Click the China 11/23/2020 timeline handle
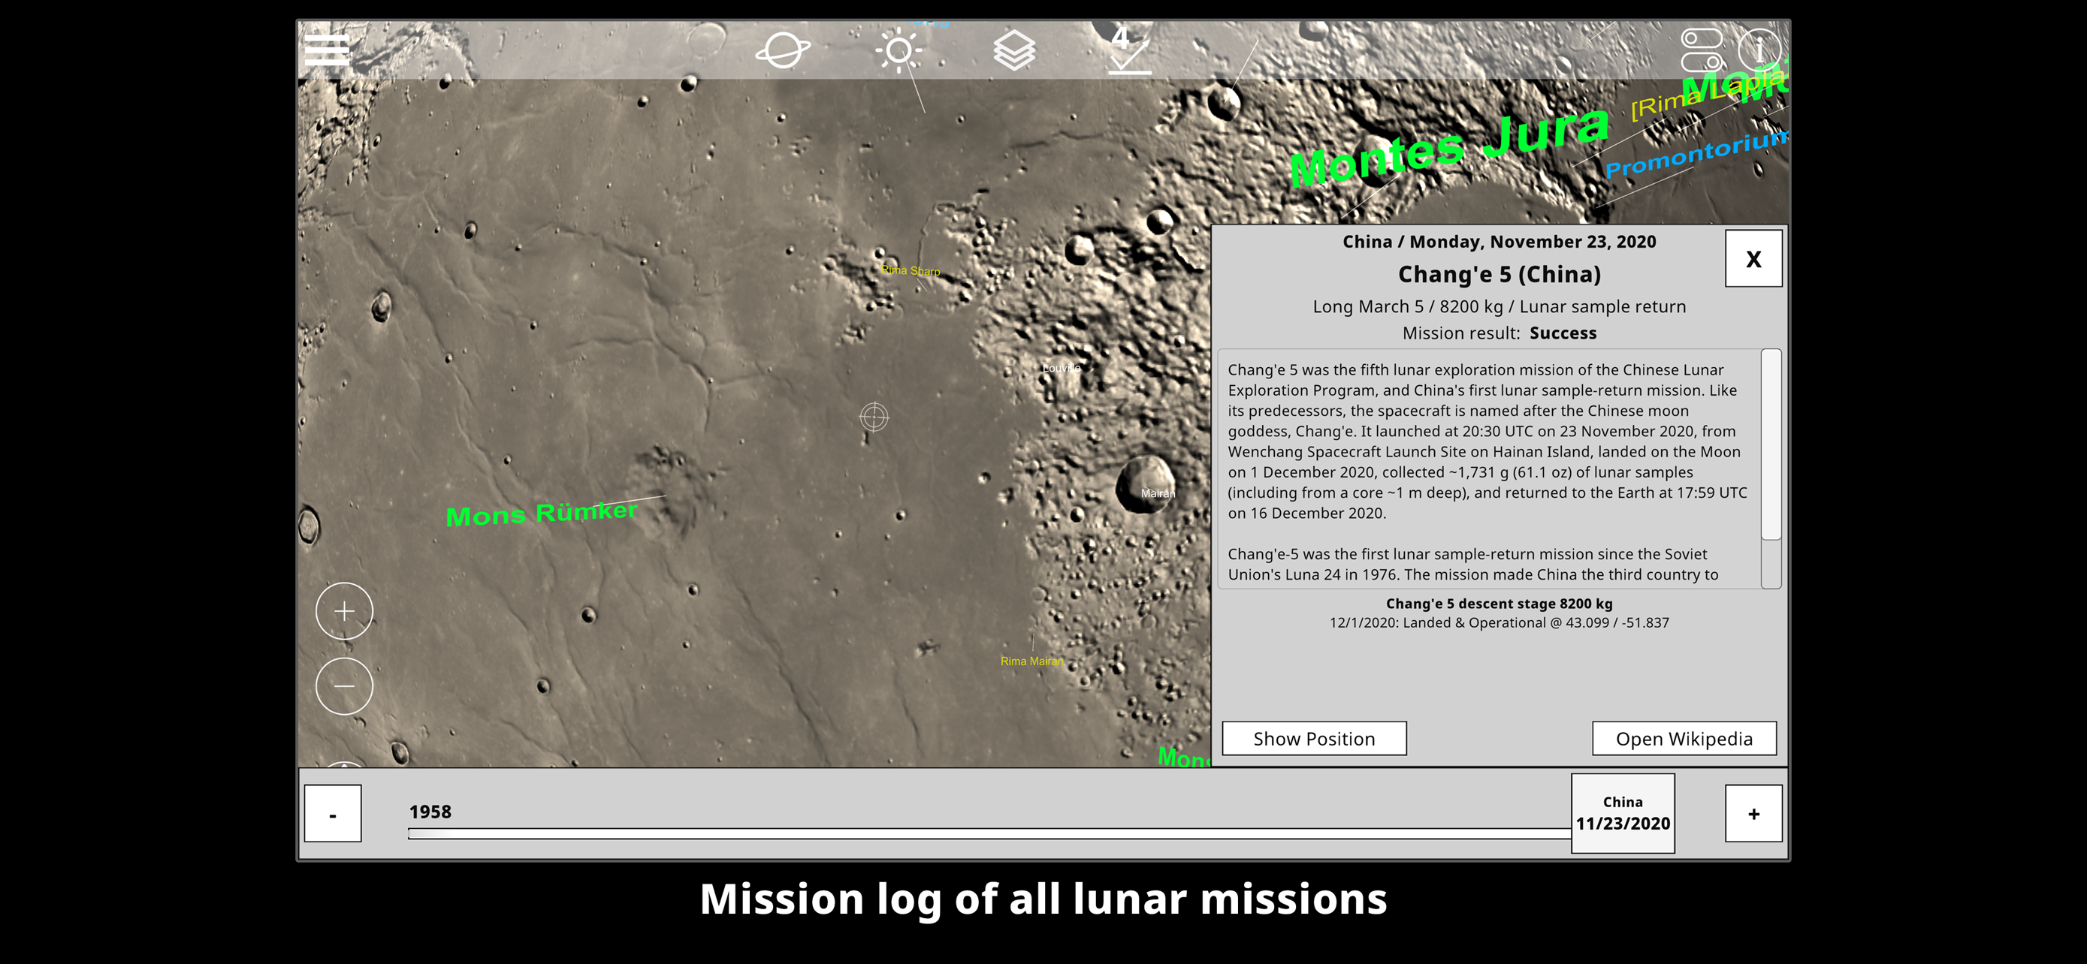Viewport: 2087px width, 964px height. (x=1623, y=812)
